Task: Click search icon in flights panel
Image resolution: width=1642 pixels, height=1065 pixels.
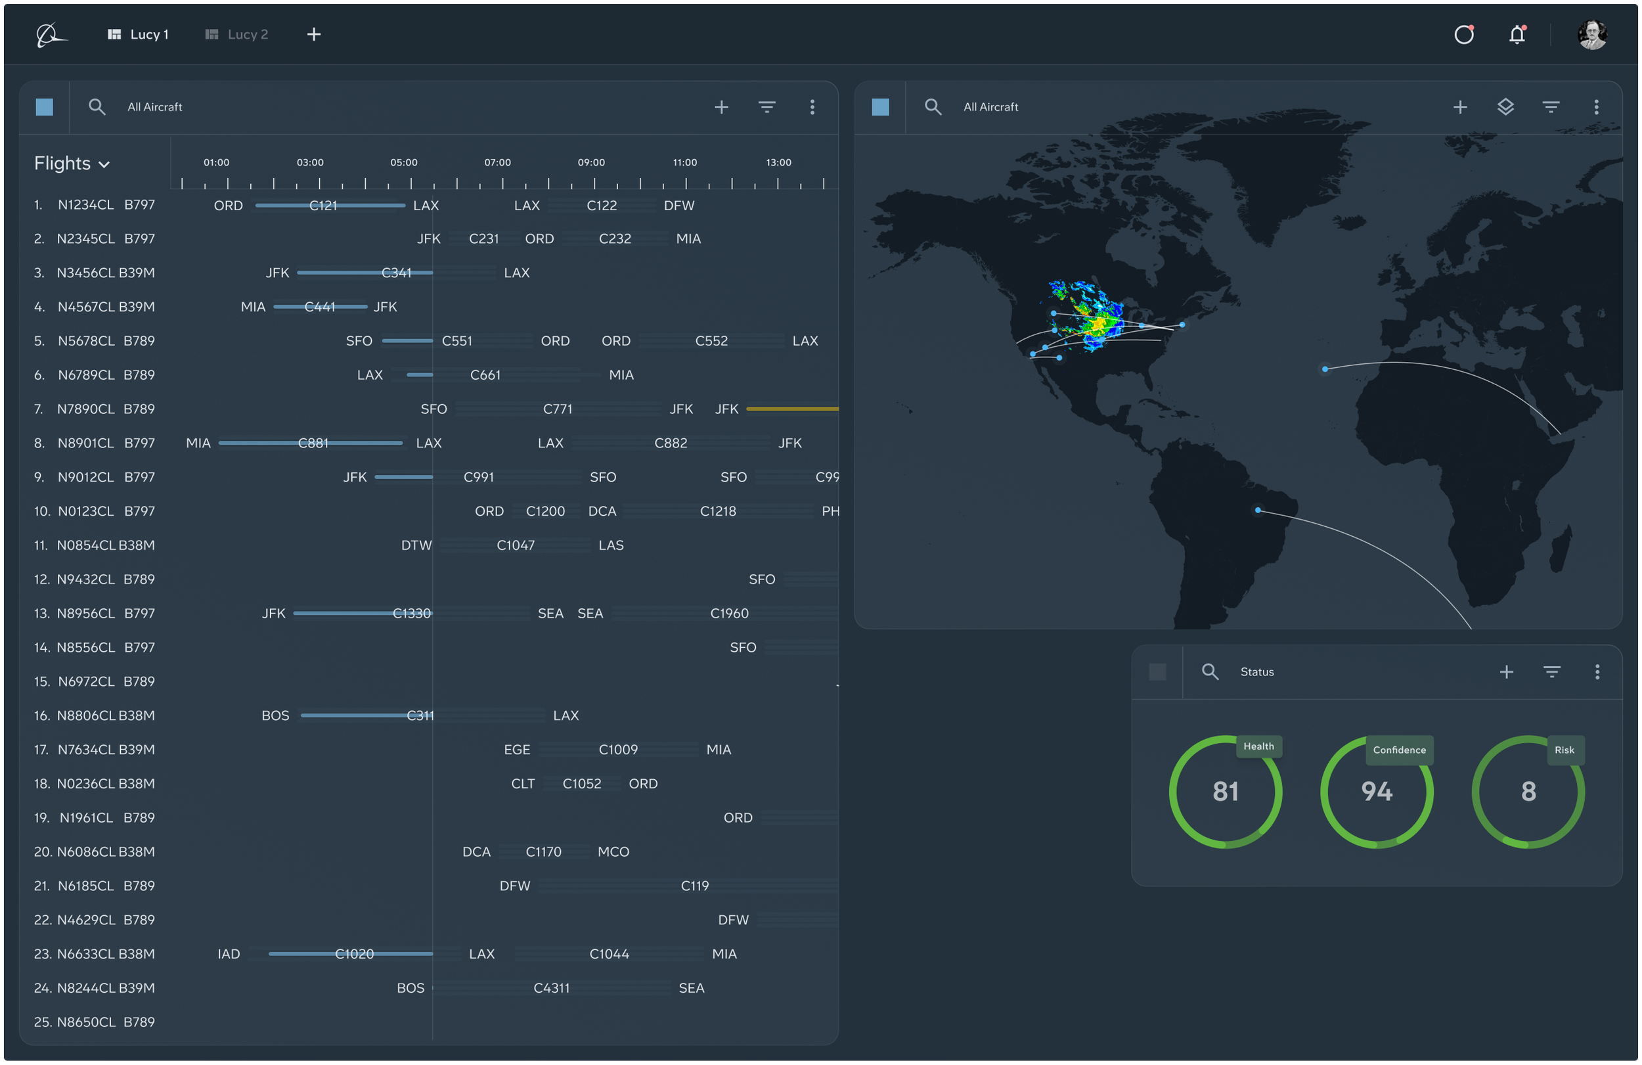Action: 97,107
